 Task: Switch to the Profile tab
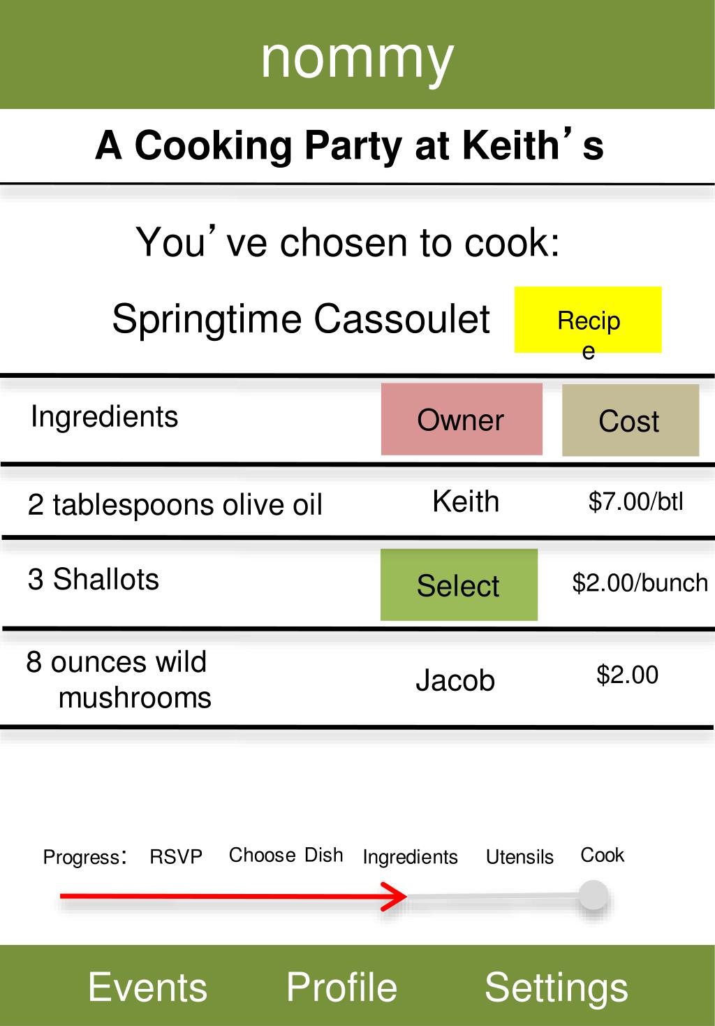pos(341,987)
